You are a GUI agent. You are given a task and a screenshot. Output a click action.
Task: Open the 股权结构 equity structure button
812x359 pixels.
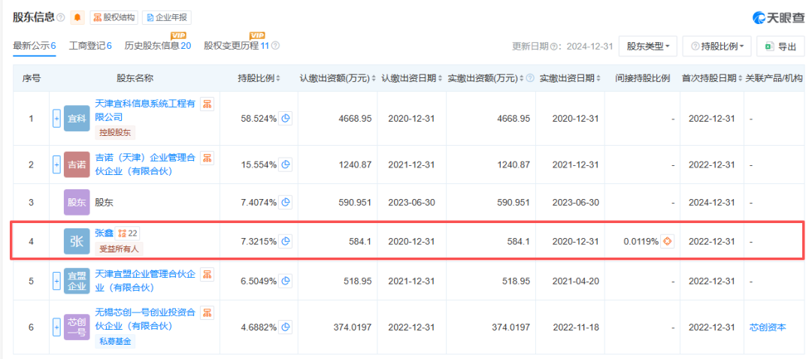click(114, 17)
